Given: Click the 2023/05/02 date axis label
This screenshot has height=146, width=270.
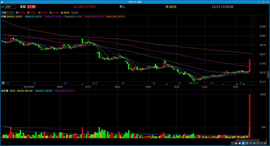Looking at the screenshot, I should 29,87.
